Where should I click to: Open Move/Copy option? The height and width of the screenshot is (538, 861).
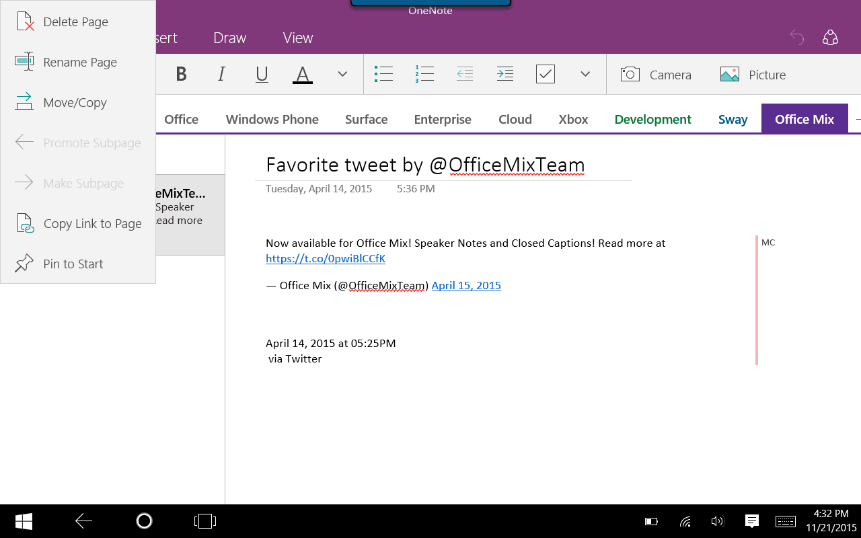(x=78, y=102)
